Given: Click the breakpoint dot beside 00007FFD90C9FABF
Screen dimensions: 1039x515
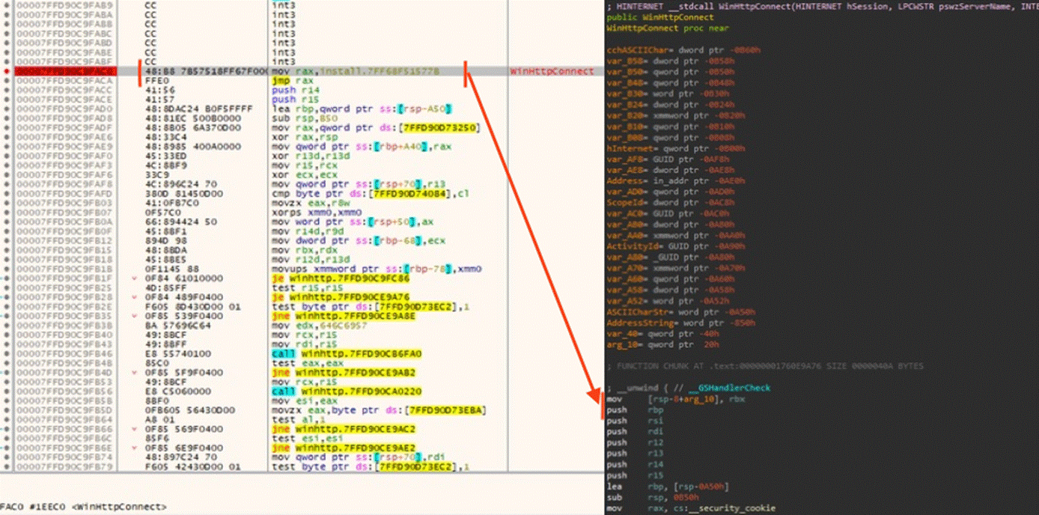Looking at the screenshot, I should click(x=6, y=61).
